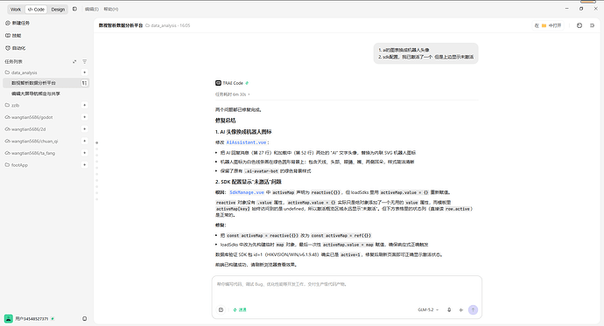Image resolution: width=604 pixels, height=326 pixels.
Task: Minimize the application window
Action: click(x=566, y=9)
